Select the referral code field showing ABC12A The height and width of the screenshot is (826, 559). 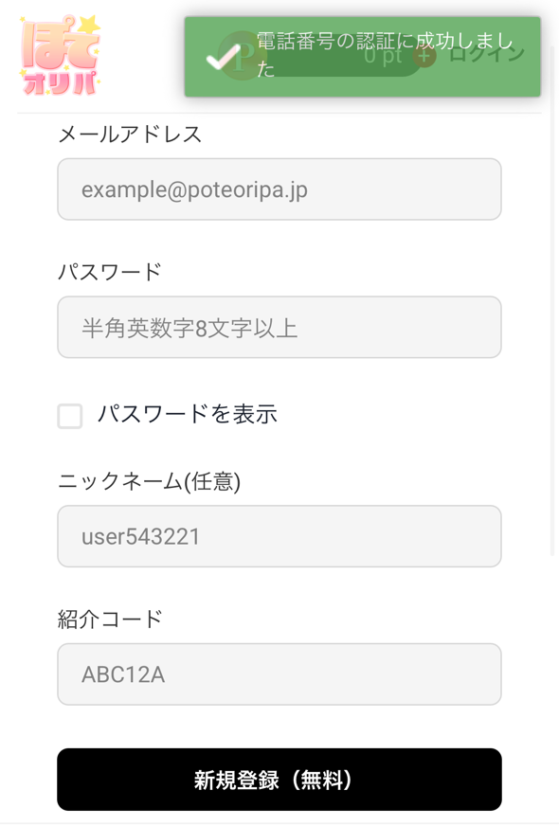coord(279,674)
